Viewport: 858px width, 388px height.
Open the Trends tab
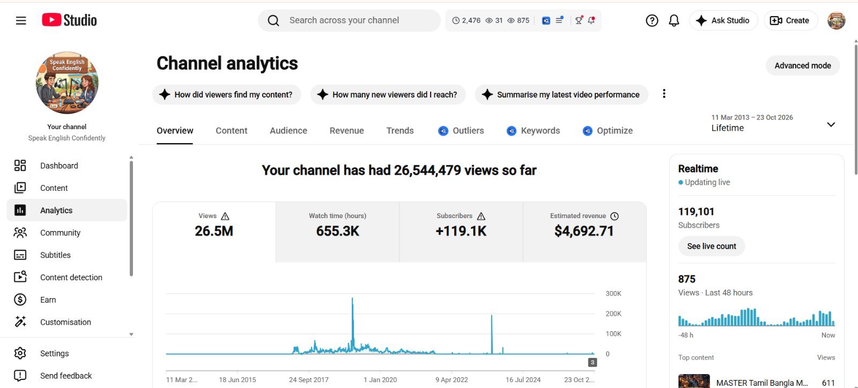point(400,131)
